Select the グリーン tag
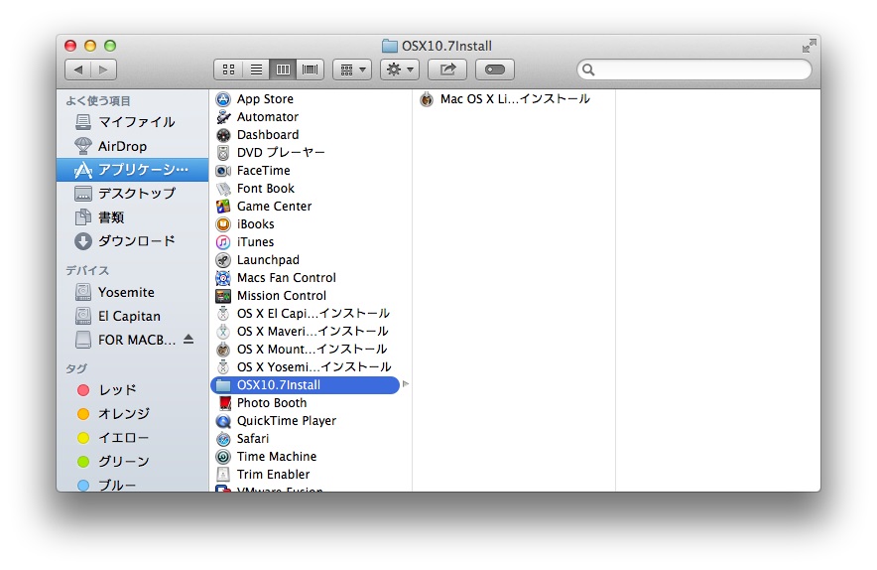 133,462
